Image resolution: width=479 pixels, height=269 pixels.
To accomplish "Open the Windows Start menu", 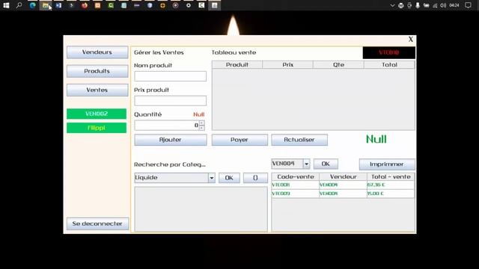I will pos(6,5).
